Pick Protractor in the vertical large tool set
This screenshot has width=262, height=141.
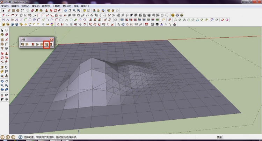click(2, 72)
